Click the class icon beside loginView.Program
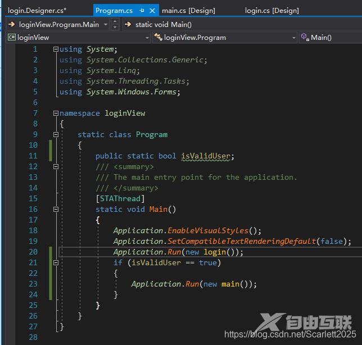 (159, 38)
